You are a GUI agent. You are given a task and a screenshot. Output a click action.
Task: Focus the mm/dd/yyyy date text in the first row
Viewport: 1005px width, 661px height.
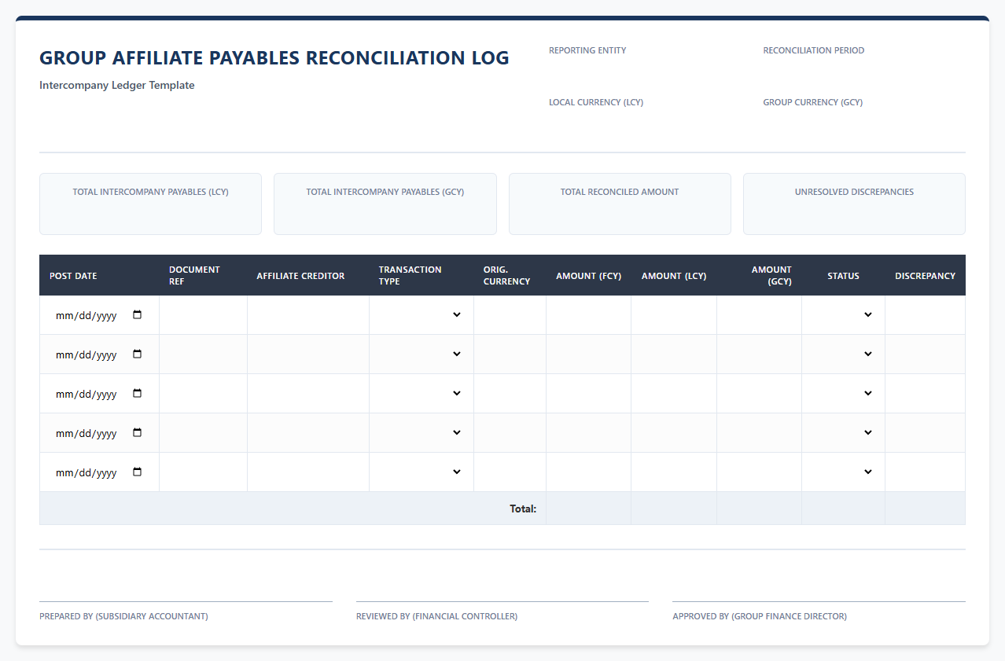86,315
